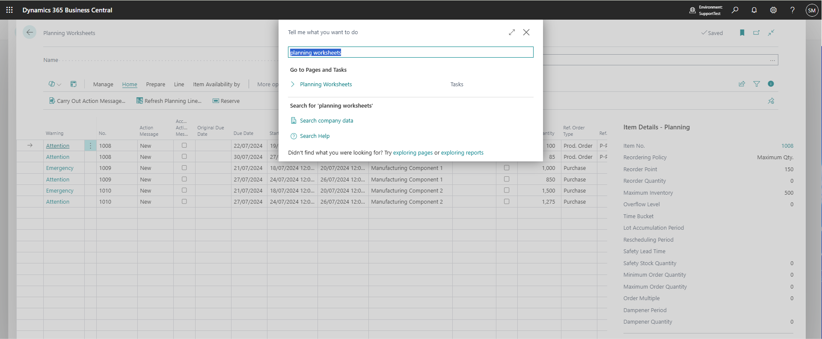
Task: Click the notifications bell icon
Action: [x=754, y=10]
